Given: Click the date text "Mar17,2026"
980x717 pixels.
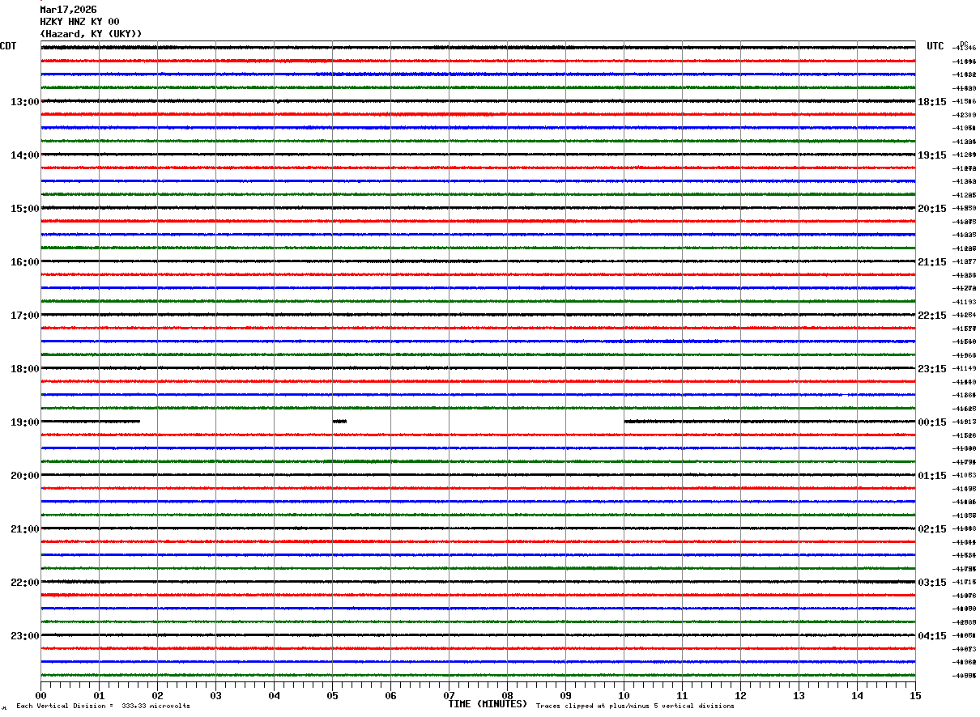Looking at the screenshot, I should [68, 10].
